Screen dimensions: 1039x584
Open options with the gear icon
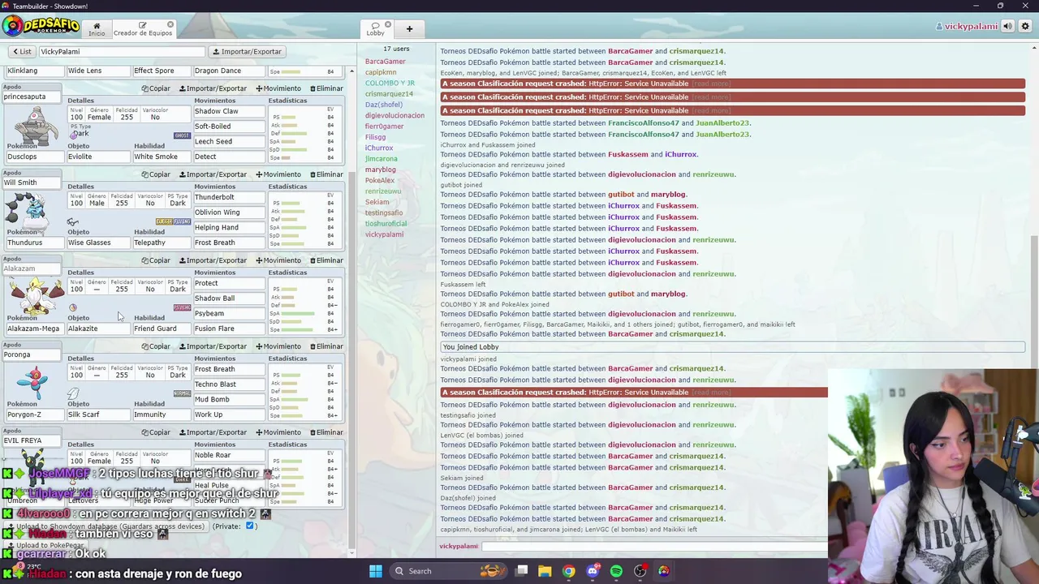(1025, 26)
